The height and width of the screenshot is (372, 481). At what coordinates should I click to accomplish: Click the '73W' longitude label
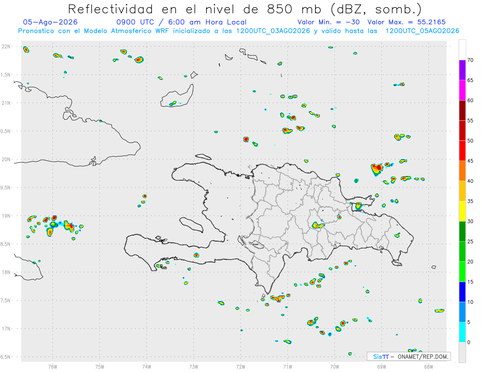(x=194, y=366)
